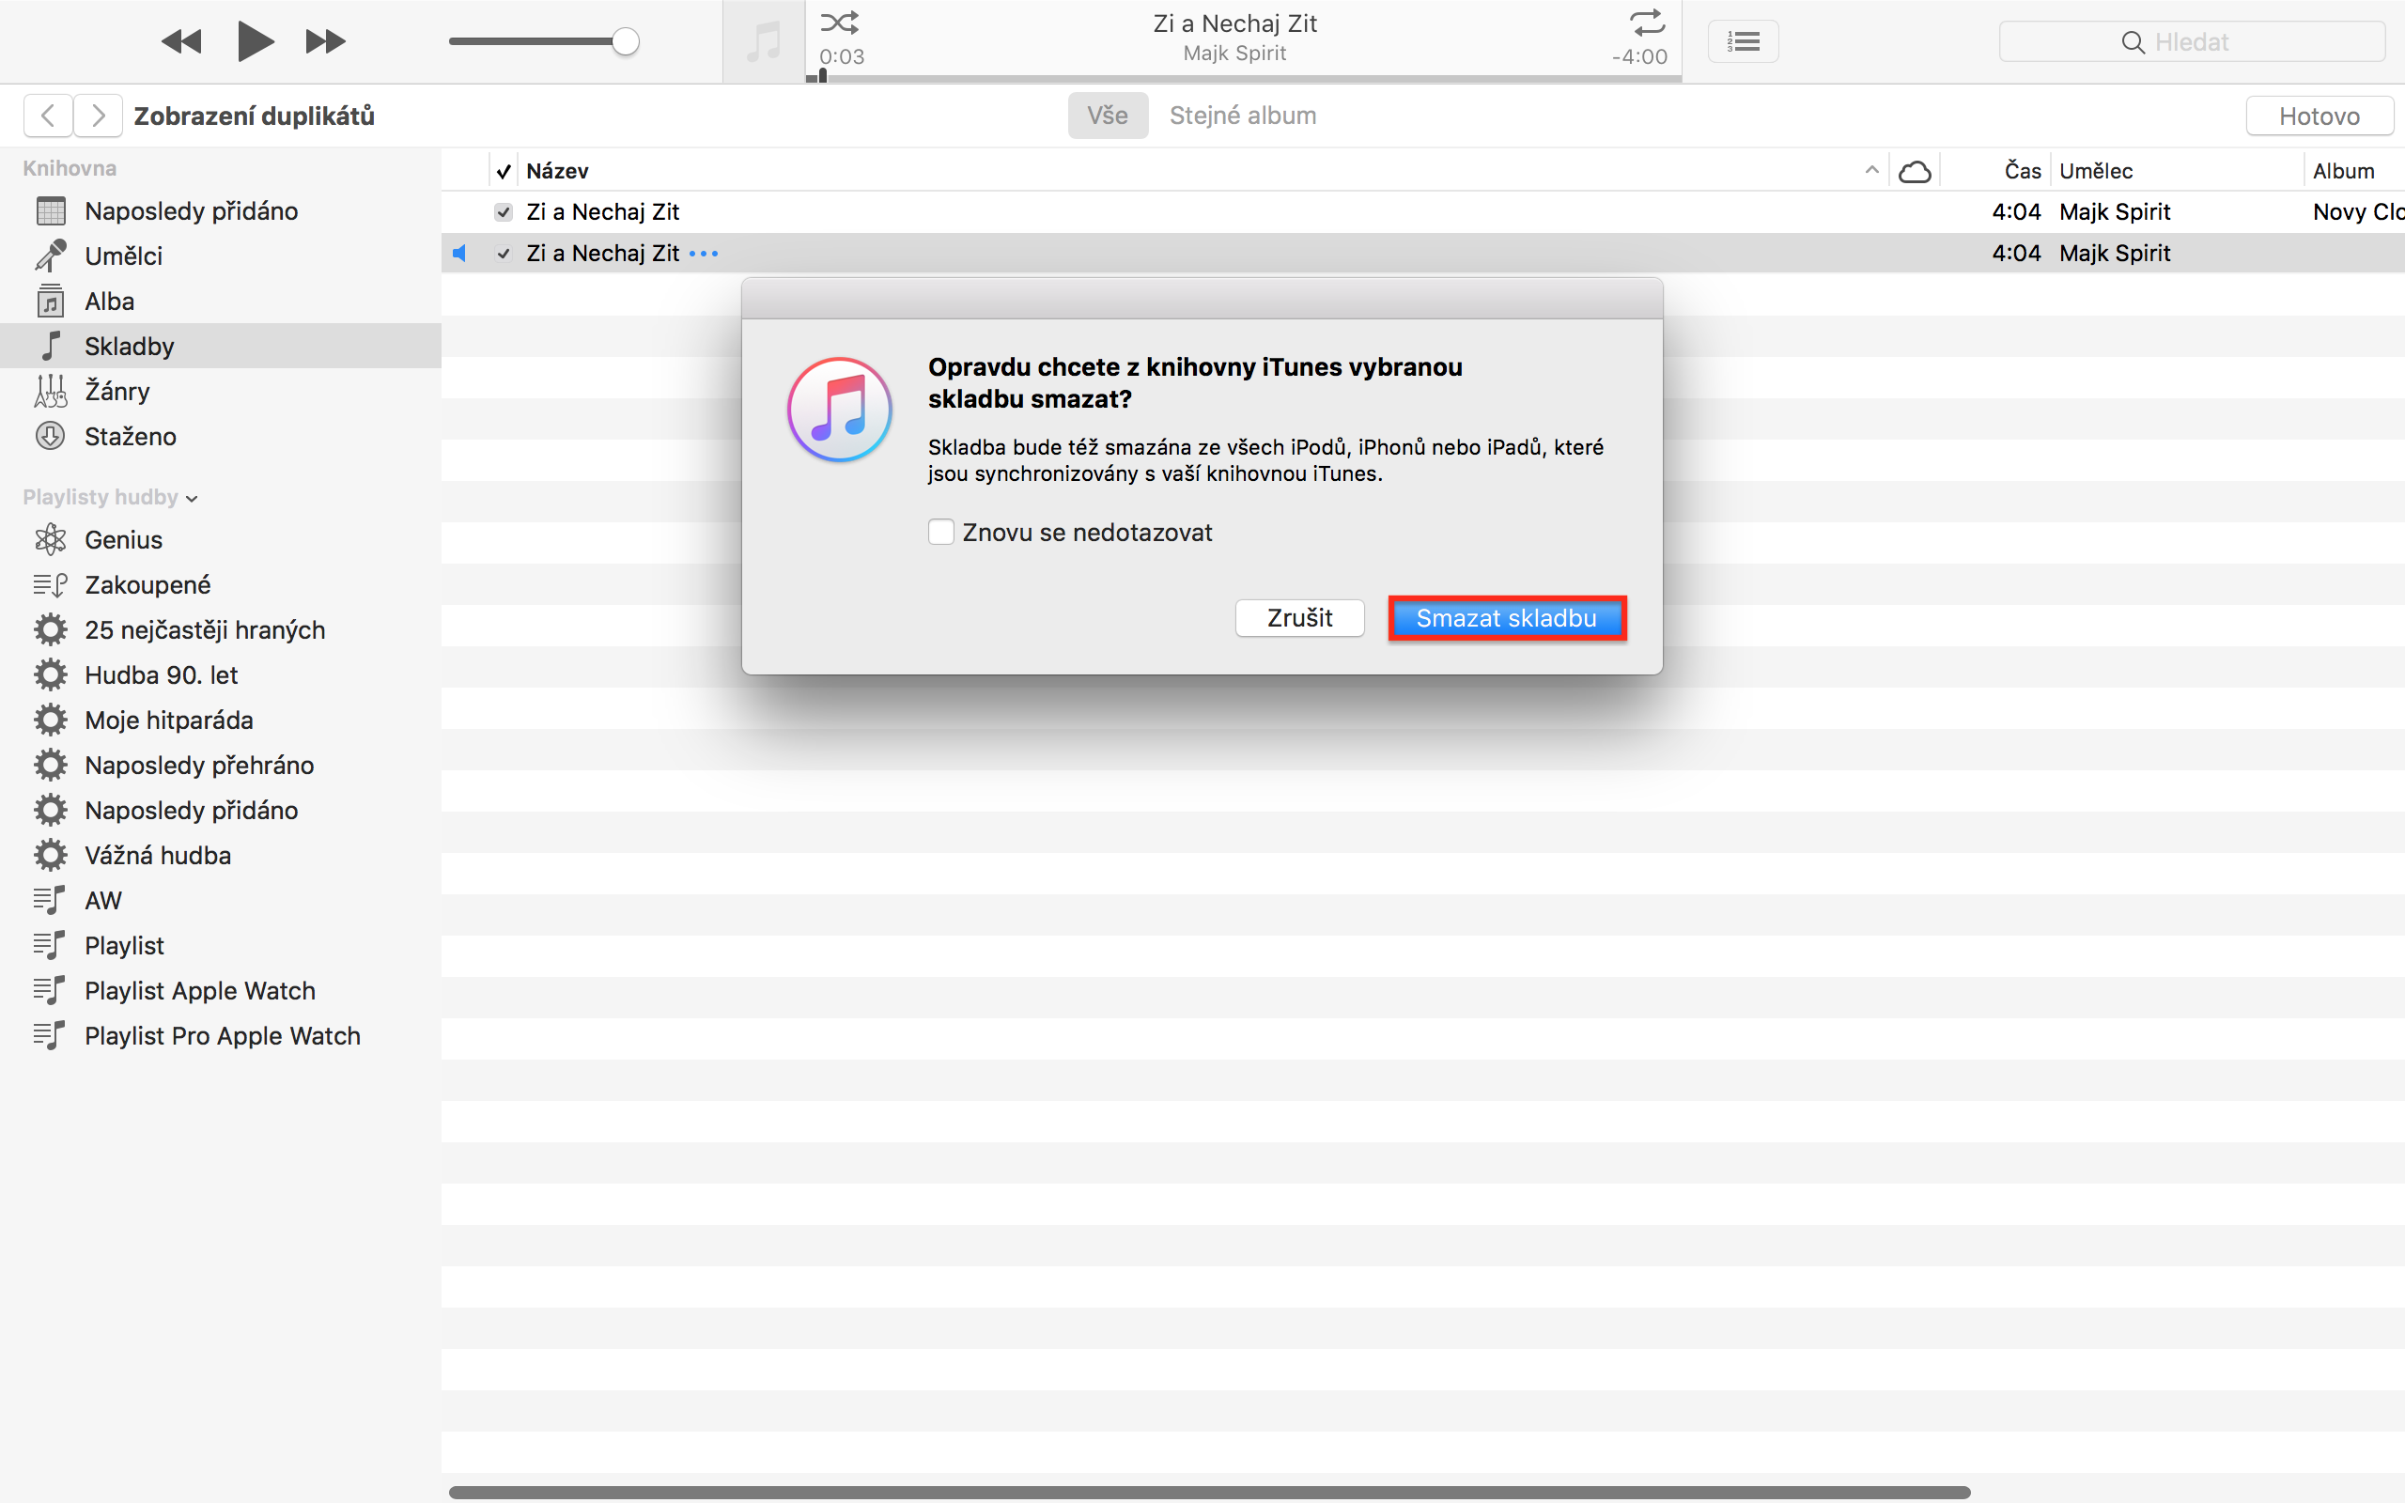2405x1503 pixels.
Task: Open the Zakoupené playlist
Action: pyautogui.click(x=221, y=584)
